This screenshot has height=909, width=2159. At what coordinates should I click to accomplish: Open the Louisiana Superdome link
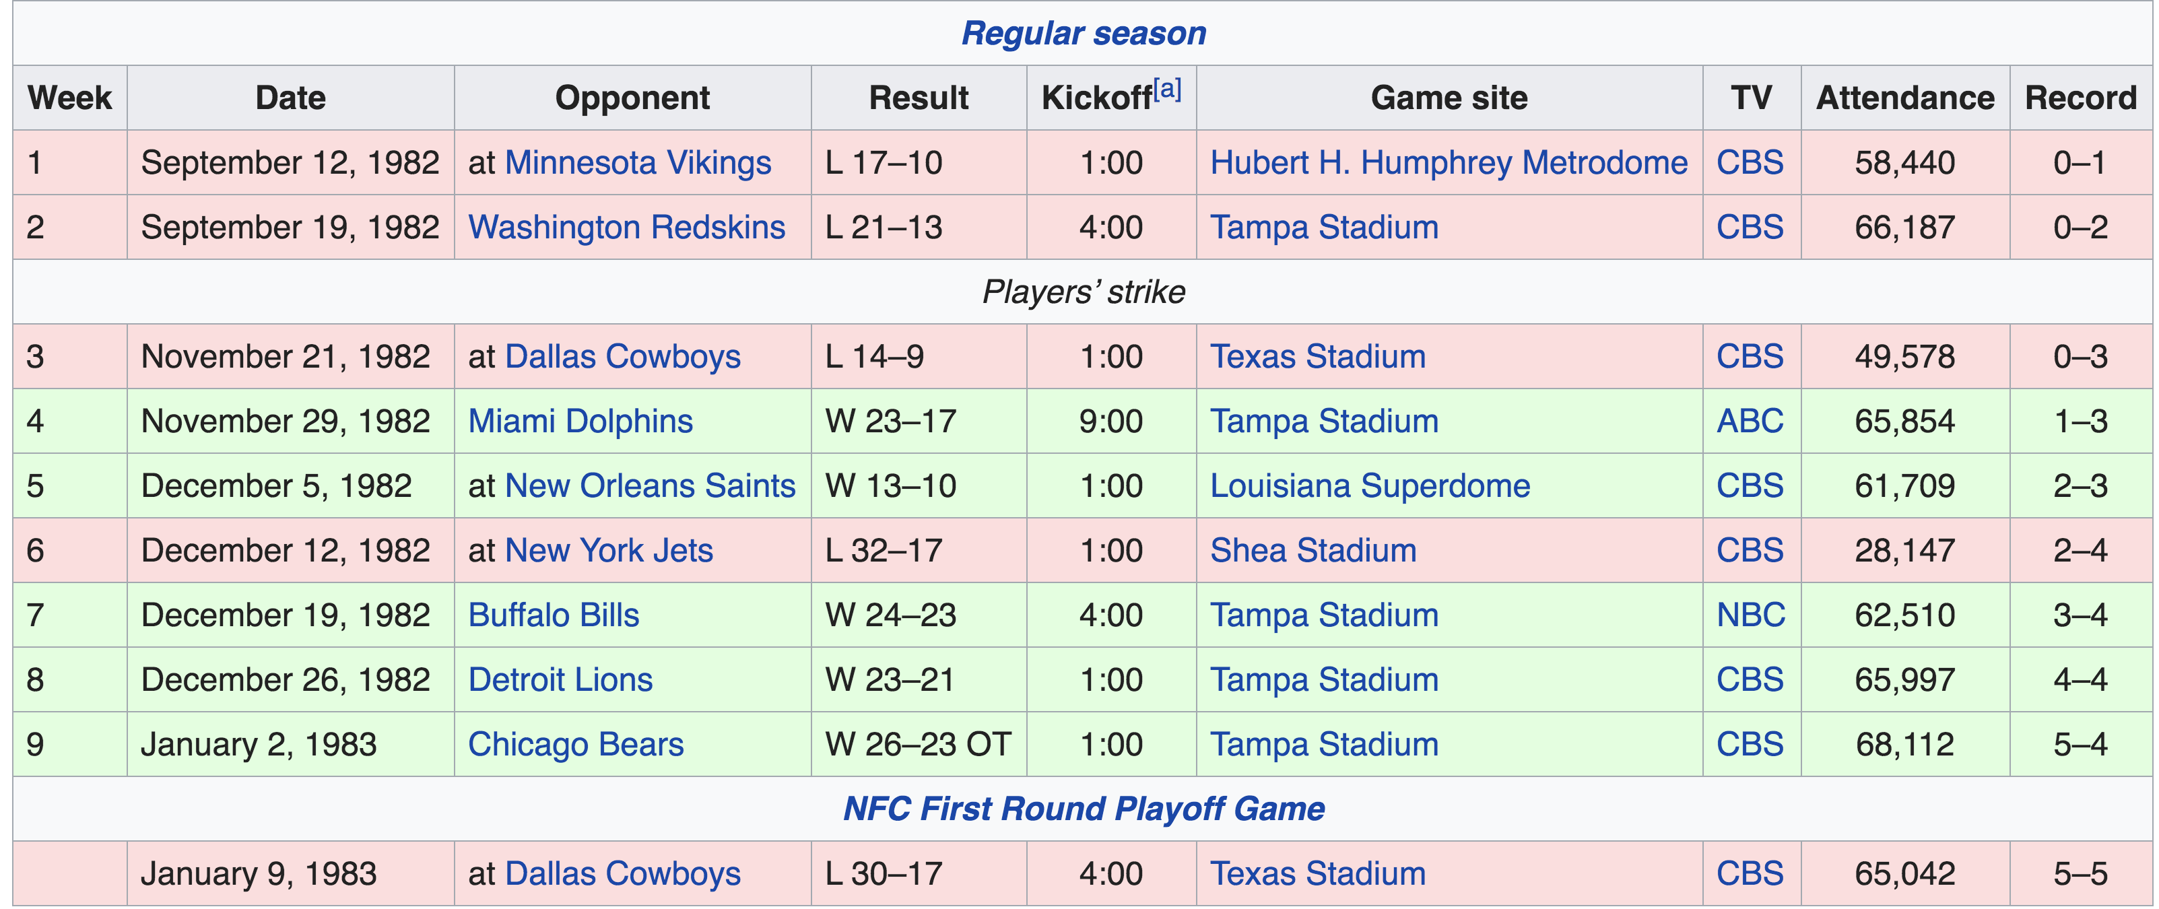click(x=1370, y=486)
